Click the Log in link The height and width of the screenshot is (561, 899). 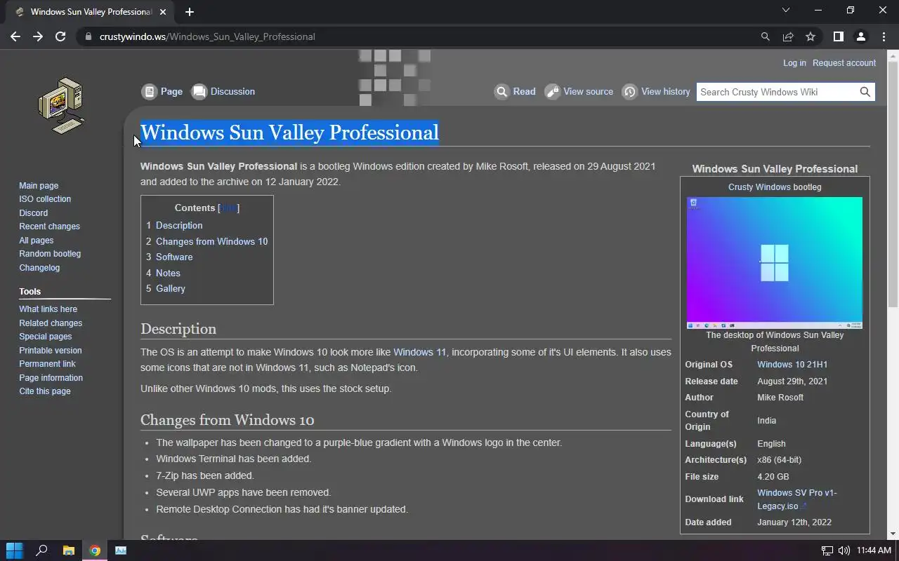(794, 63)
